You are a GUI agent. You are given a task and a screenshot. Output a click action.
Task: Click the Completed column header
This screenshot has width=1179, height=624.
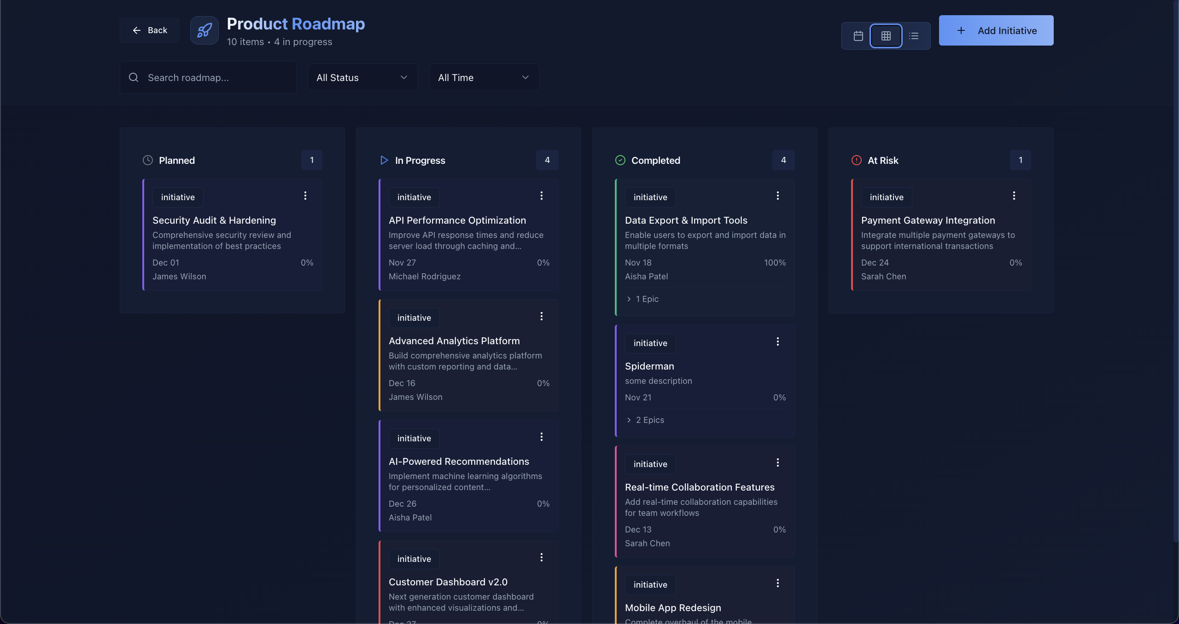point(655,160)
